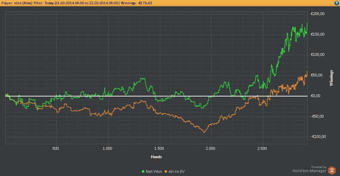The width and height of the screenshot is (340, 176).
Task: Click the 2.000 hands axis label
Action: pos(211,149)
